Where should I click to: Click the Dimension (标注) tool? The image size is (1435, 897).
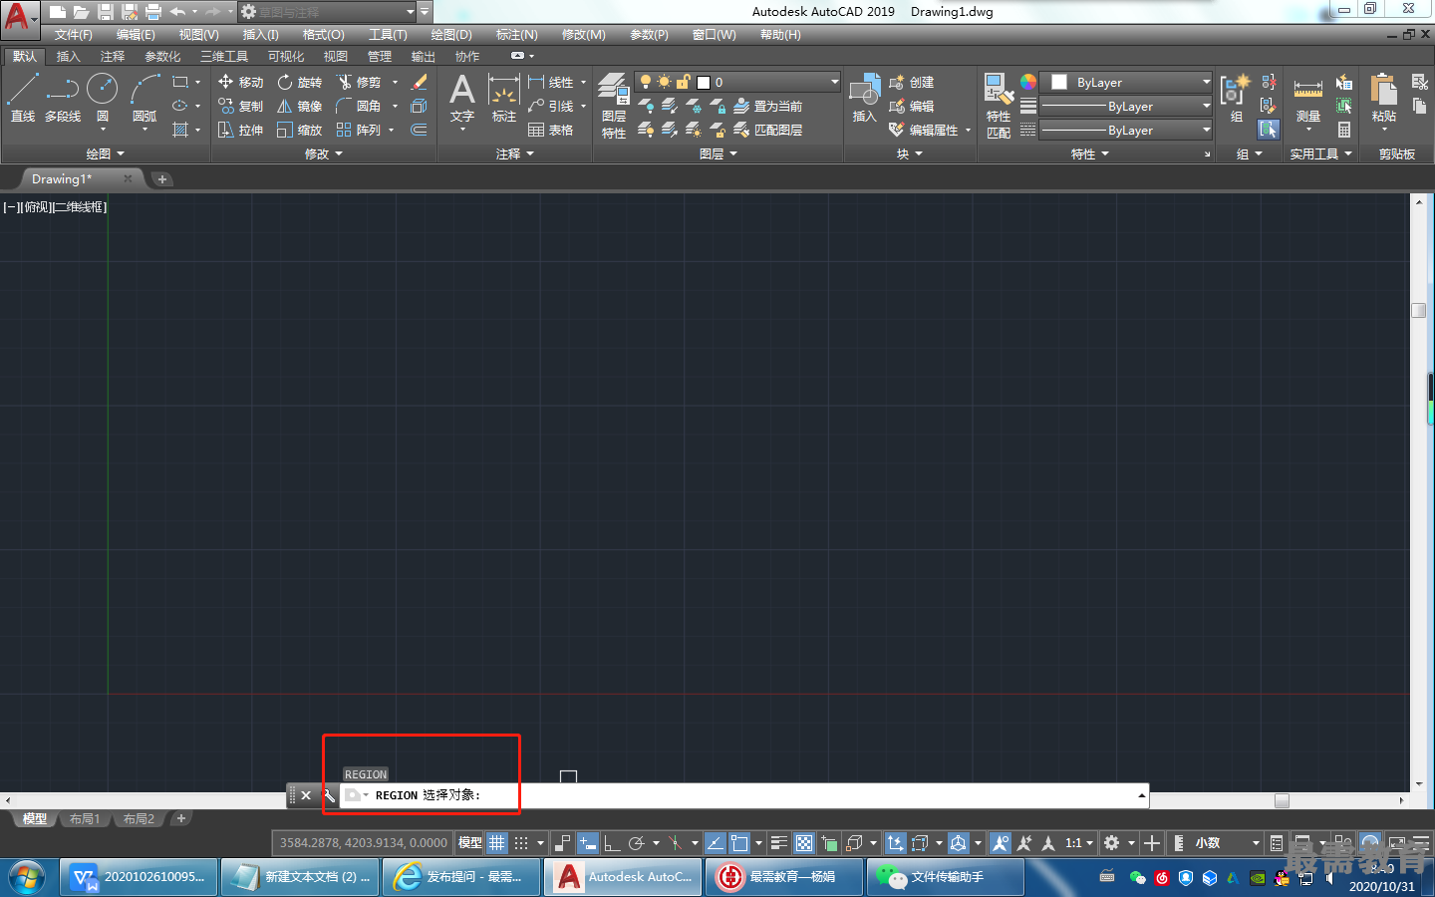(x=504, y=98)
